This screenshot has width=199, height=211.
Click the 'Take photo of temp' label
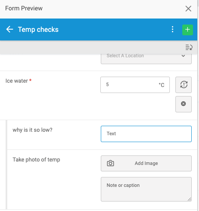click(x=36, y=160)
